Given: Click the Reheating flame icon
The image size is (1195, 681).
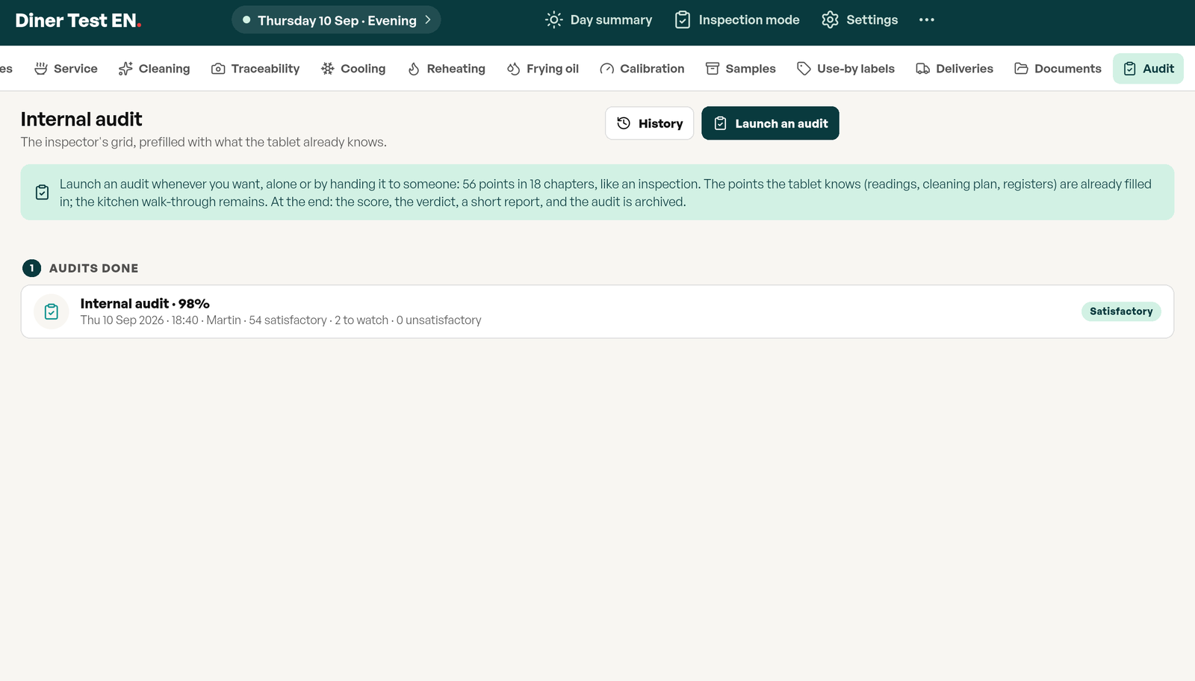Looking at the screenshot, I should 414,69.
